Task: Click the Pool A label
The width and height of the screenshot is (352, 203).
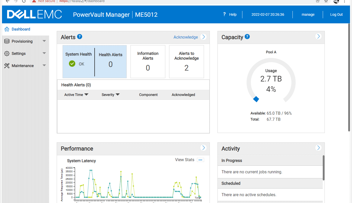Action: (271, 52)
